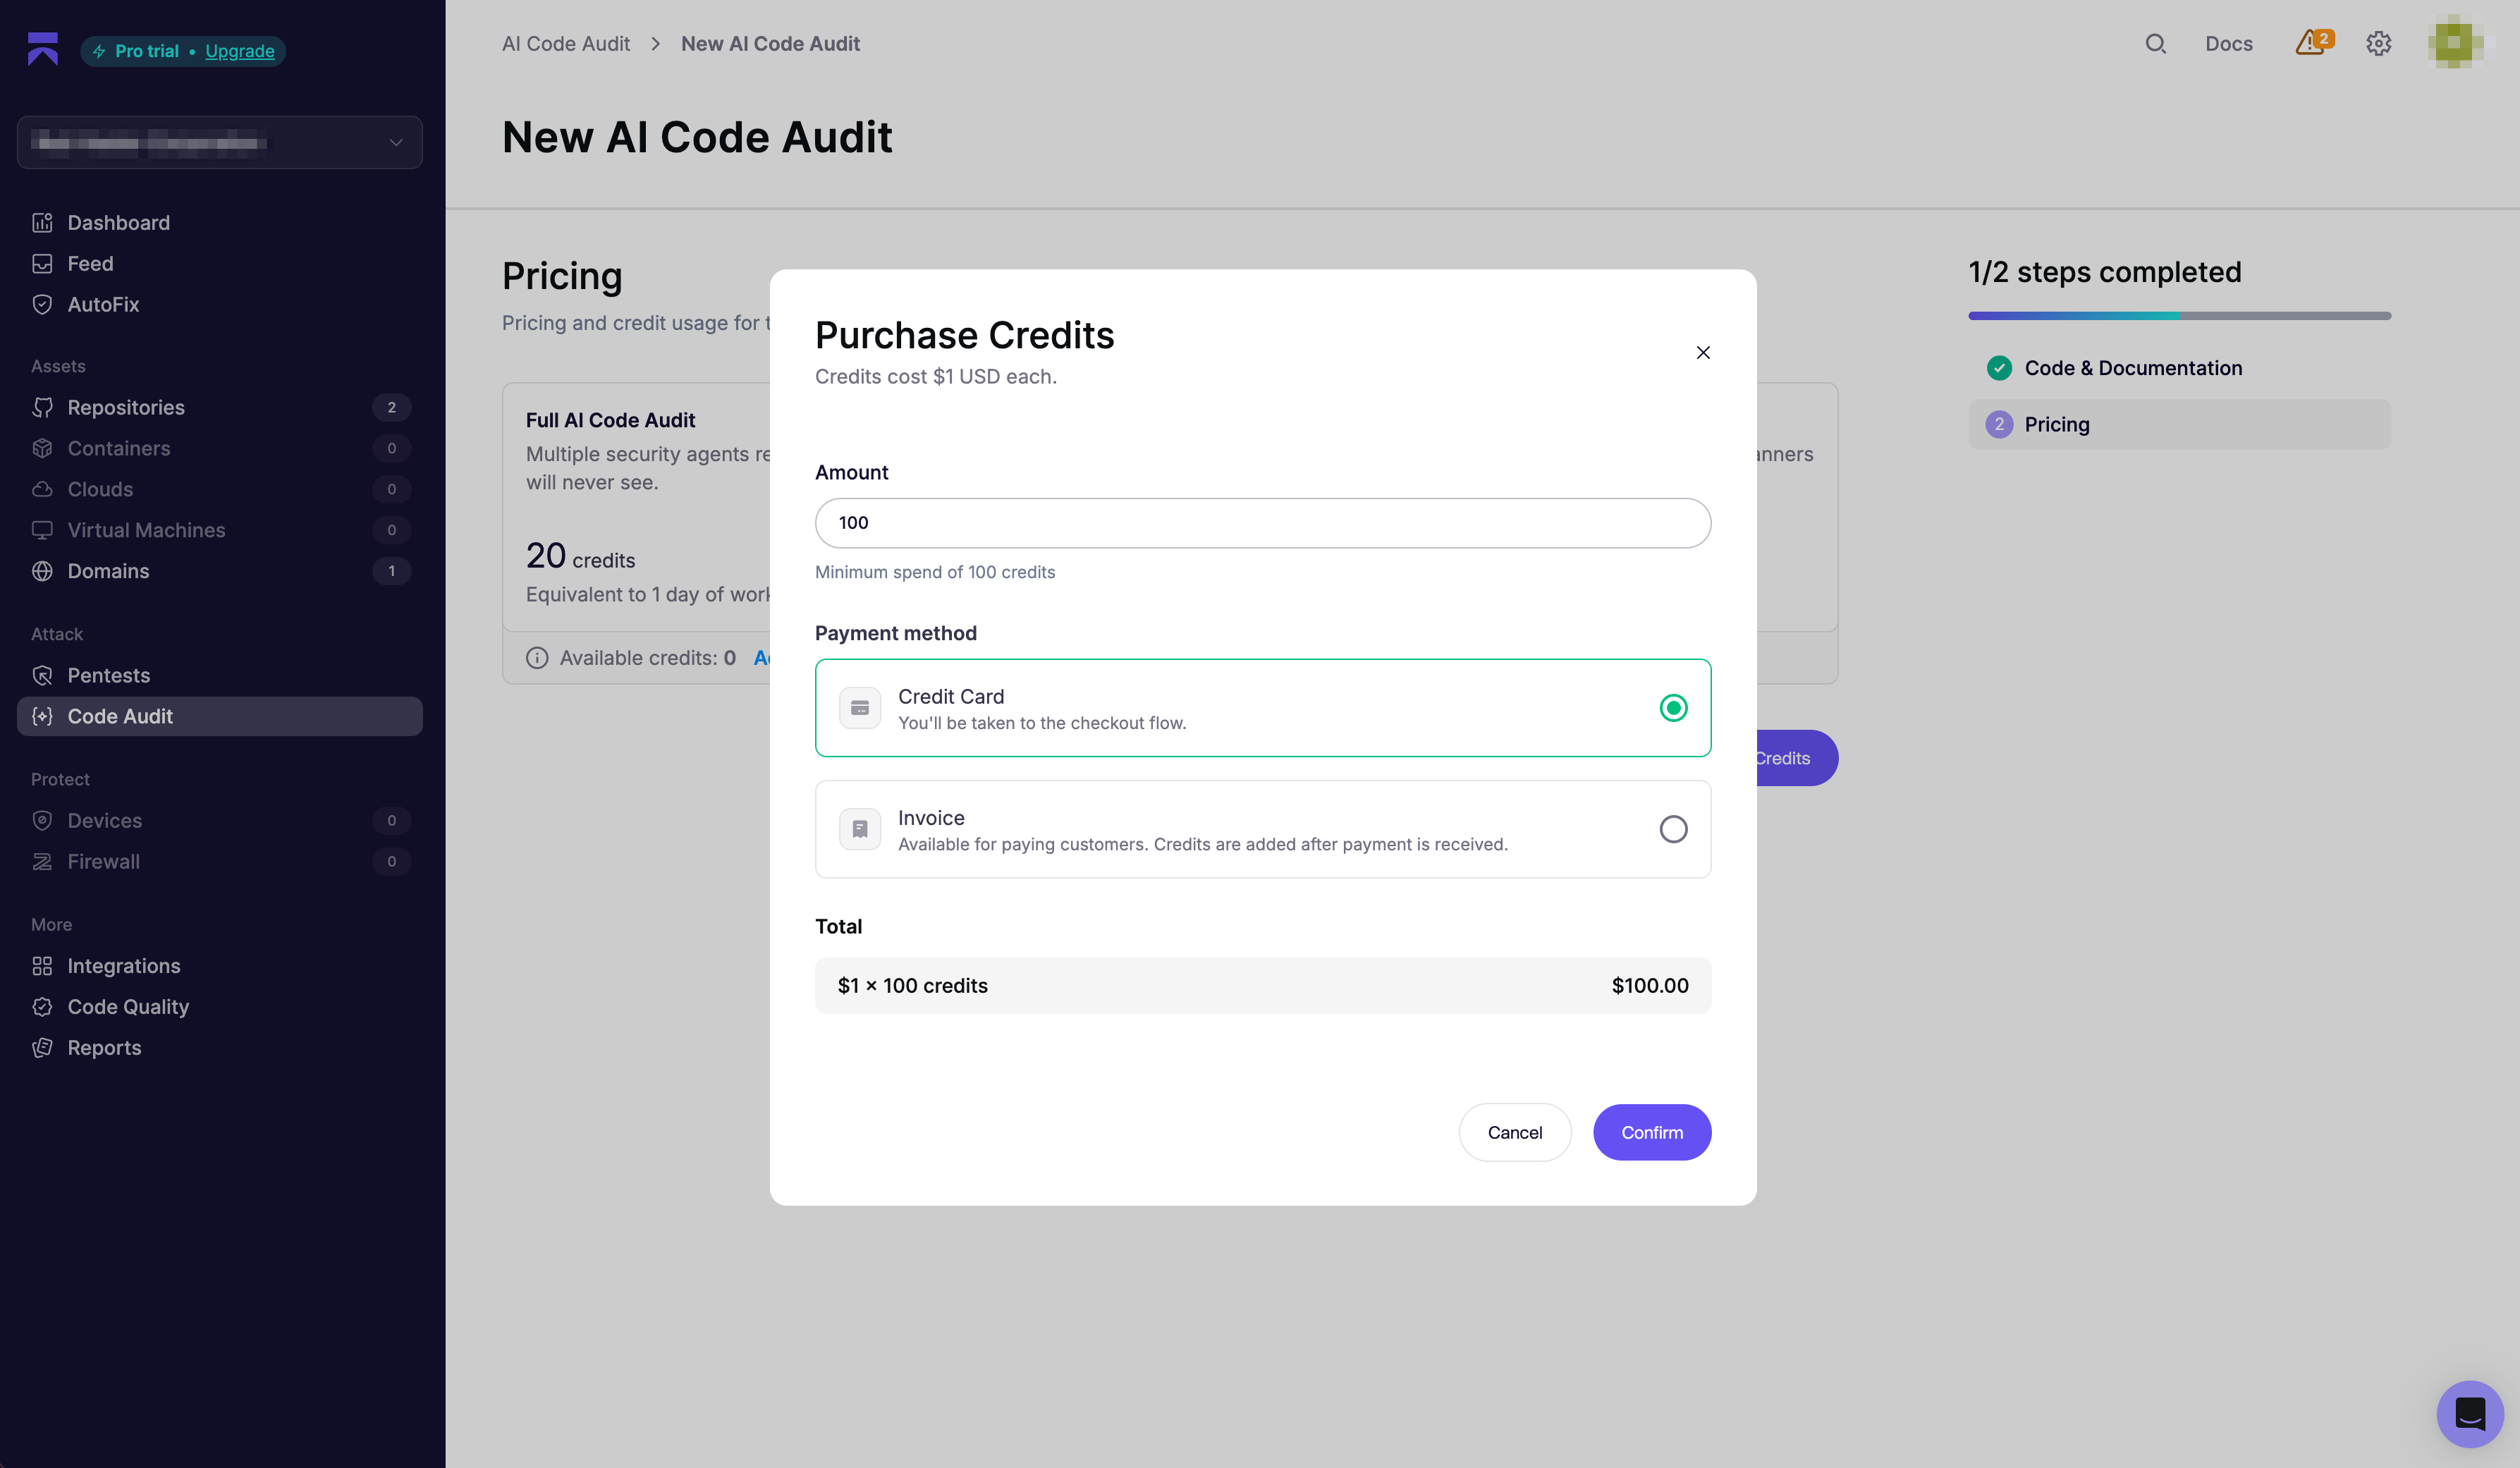The height and width of the screenshot is (1468, 2520).
Task: Click the search magnifier icon
Action: (x=2155, y=44)
